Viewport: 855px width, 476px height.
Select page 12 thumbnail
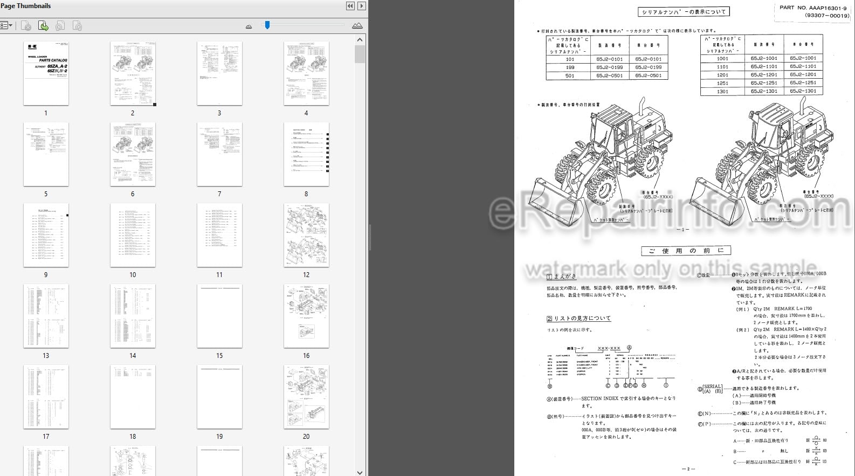[x=306, y=235]
